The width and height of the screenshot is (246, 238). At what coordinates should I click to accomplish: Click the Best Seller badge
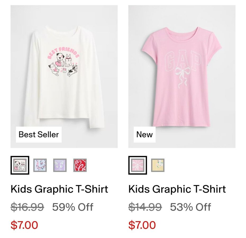point(39,135)
